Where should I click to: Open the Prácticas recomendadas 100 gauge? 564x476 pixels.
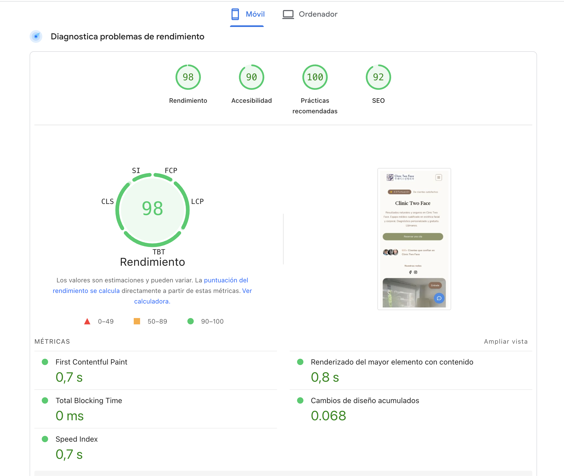tap(315, 77)
